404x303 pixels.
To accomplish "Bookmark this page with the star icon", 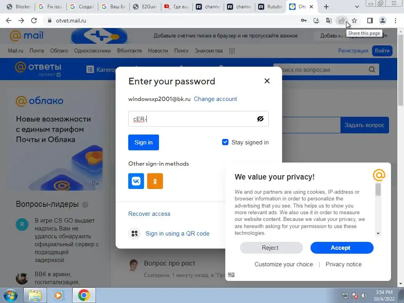I will (355, 21).
